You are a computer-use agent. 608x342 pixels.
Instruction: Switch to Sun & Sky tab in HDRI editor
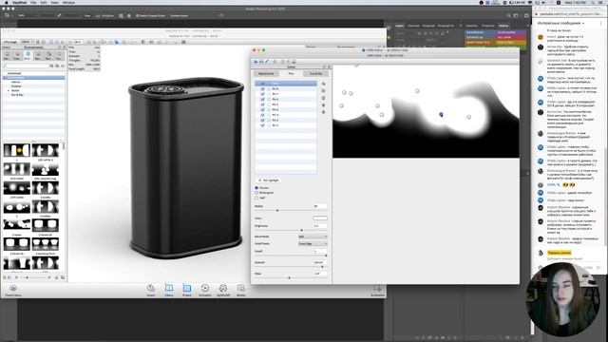(x=315, y=73)
